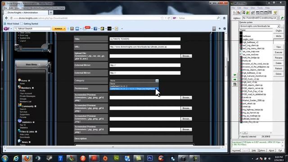This screenshot has width=288, height=162.
Task: Click the Yahoo! Search text box
Action: (32, 29)
